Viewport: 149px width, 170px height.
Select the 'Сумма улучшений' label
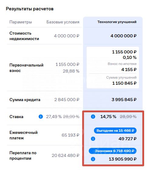pos(121,77)
